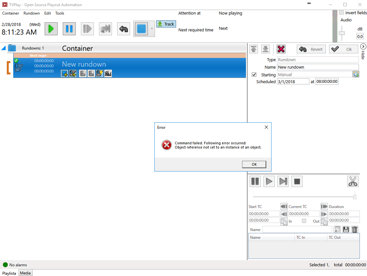Viewport: 367px width, 276px height.
Task: Click the chevron above the Hide label
Action: 363,46
